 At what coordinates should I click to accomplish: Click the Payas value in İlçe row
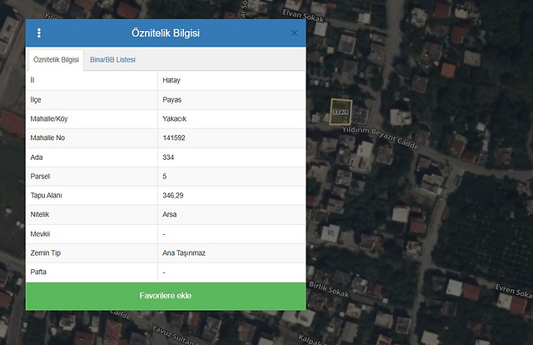click(172, 100)
